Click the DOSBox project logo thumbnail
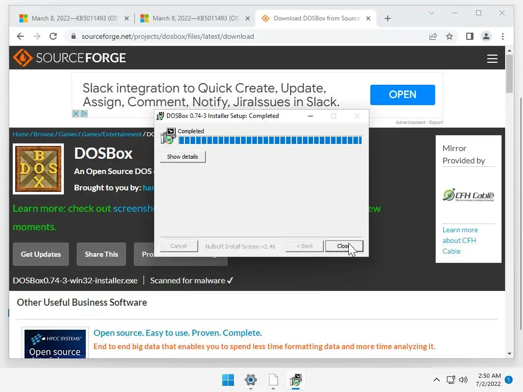523x392 pixels. tap(38, 169)
